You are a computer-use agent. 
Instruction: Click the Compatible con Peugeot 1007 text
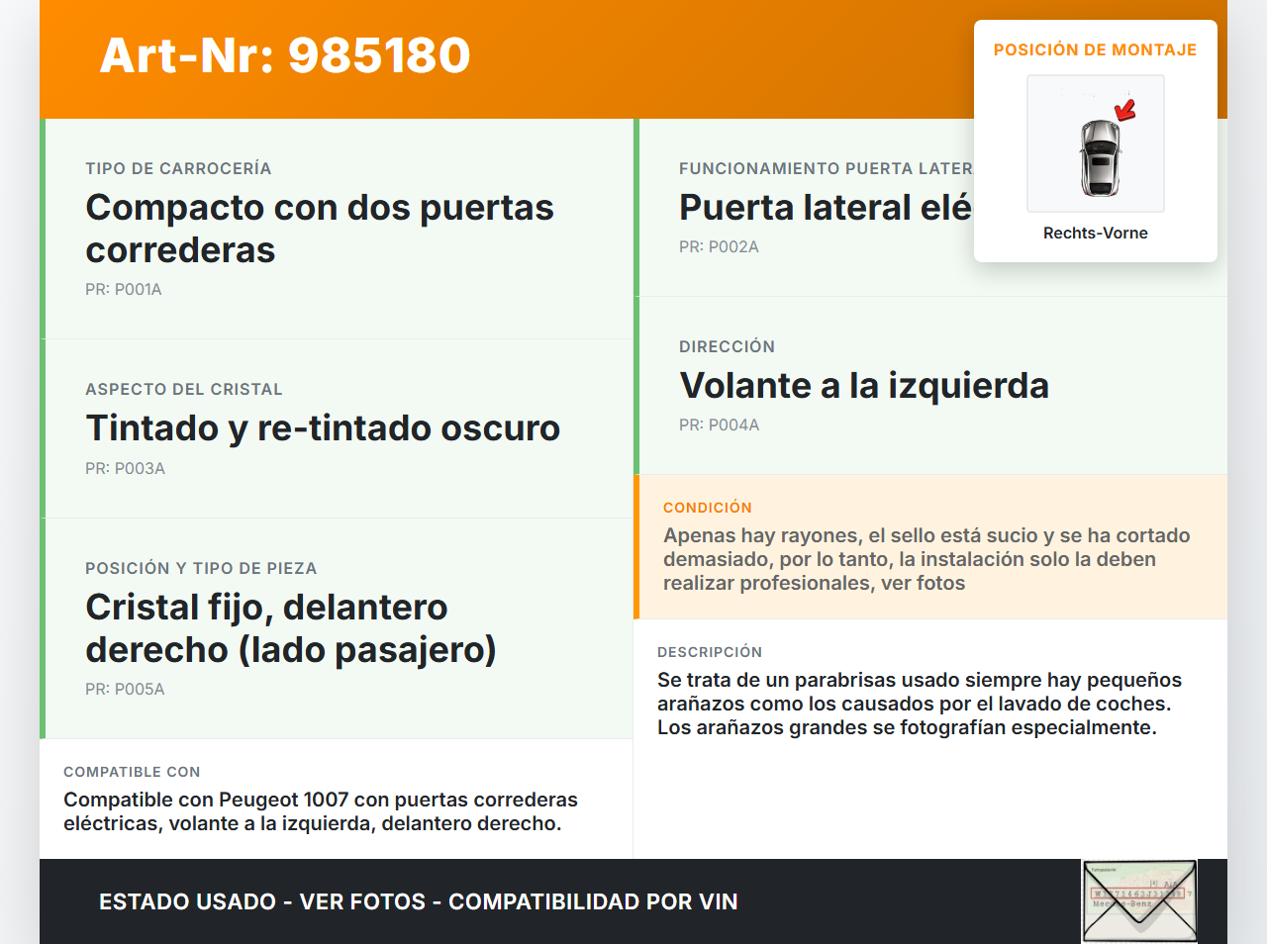tap(320, 811)
